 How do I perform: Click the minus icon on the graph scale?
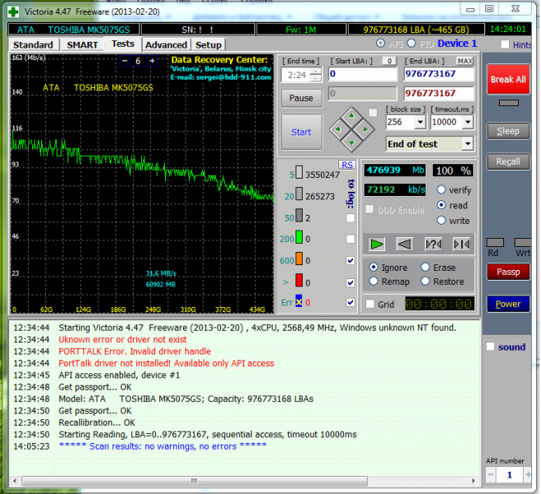coord(125,62)
